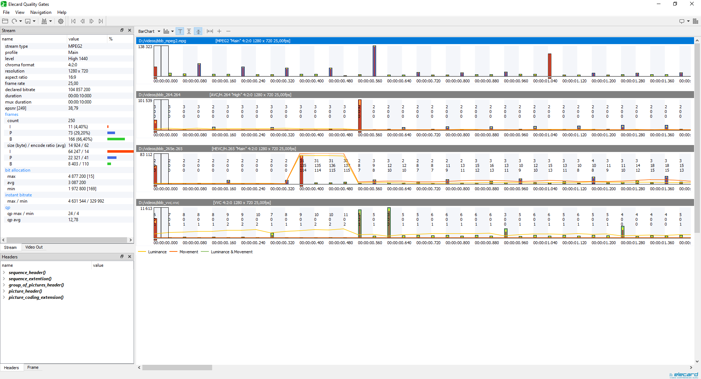Viewport: 701px width, 379px height.
Task: Expand the picture_header() tree node
Action: (x=4, y=291)
